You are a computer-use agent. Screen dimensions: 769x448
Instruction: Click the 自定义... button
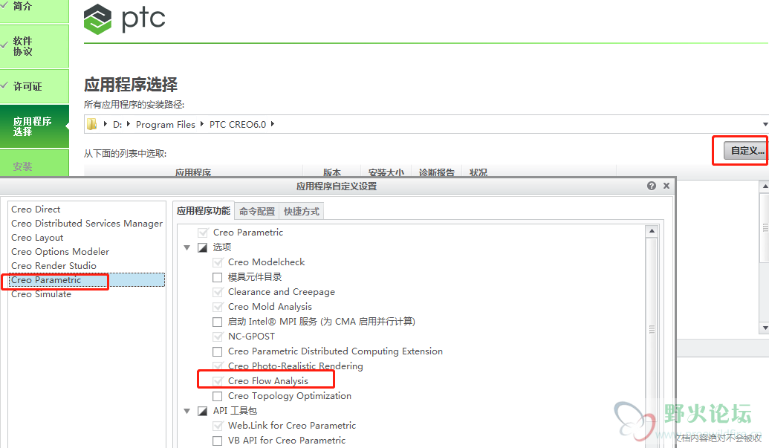[x=746, y=151]
